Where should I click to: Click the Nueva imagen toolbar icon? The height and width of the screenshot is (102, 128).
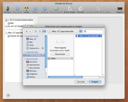pyautogui.click(x=70, y=8)
